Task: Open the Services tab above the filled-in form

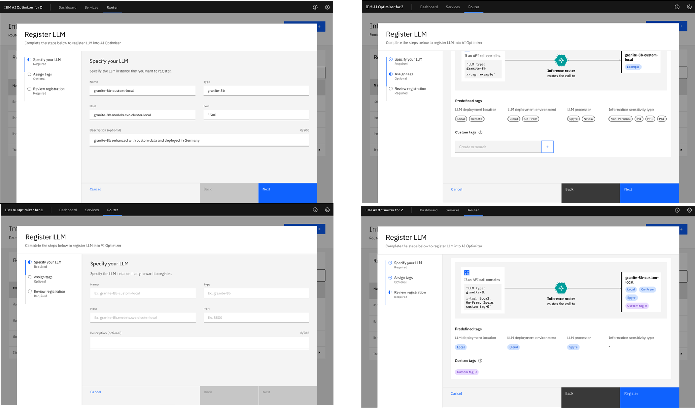Action: click(91, 7)
